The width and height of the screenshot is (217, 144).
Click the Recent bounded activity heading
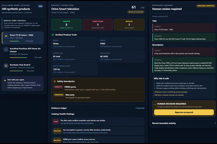pyautogui.click(x=164, y=123)
